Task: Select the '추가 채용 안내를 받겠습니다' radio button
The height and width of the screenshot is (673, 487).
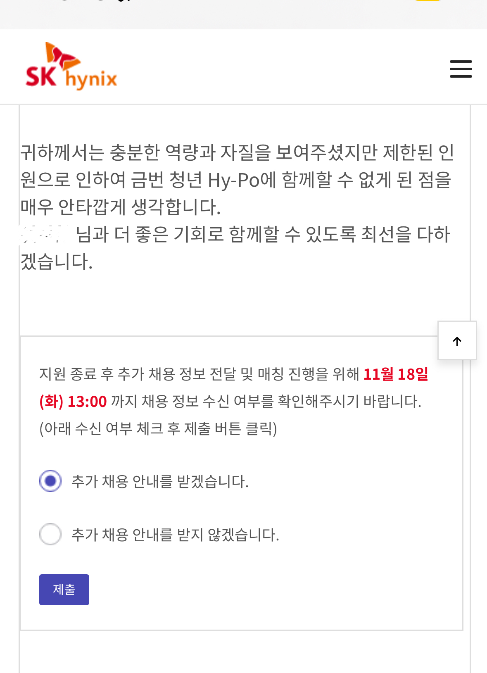Action: point(50,481)
